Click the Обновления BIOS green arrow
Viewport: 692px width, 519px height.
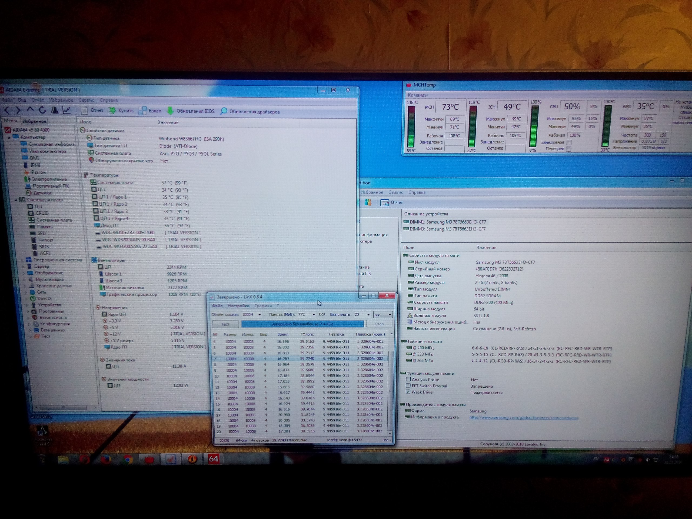tap(171, 111)
